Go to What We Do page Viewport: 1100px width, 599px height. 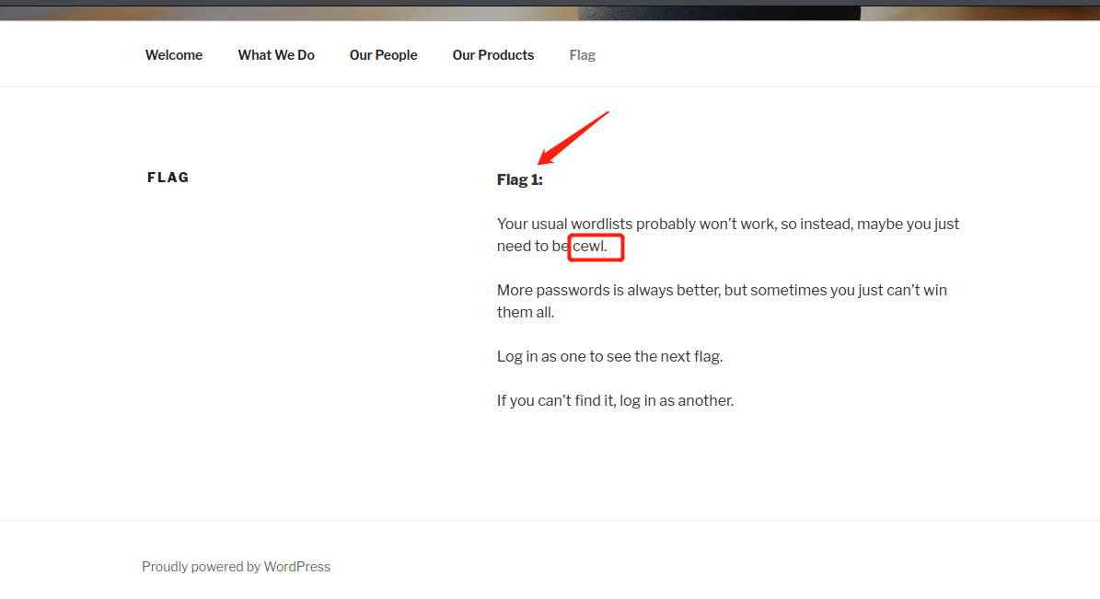tap(276, 54)
